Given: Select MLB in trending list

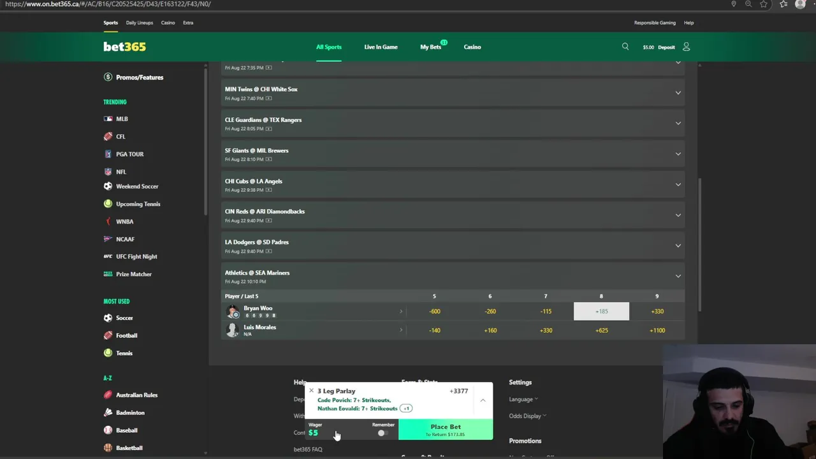Looking at the screenshot, I should pyautogui.click(x=122, y=119).
